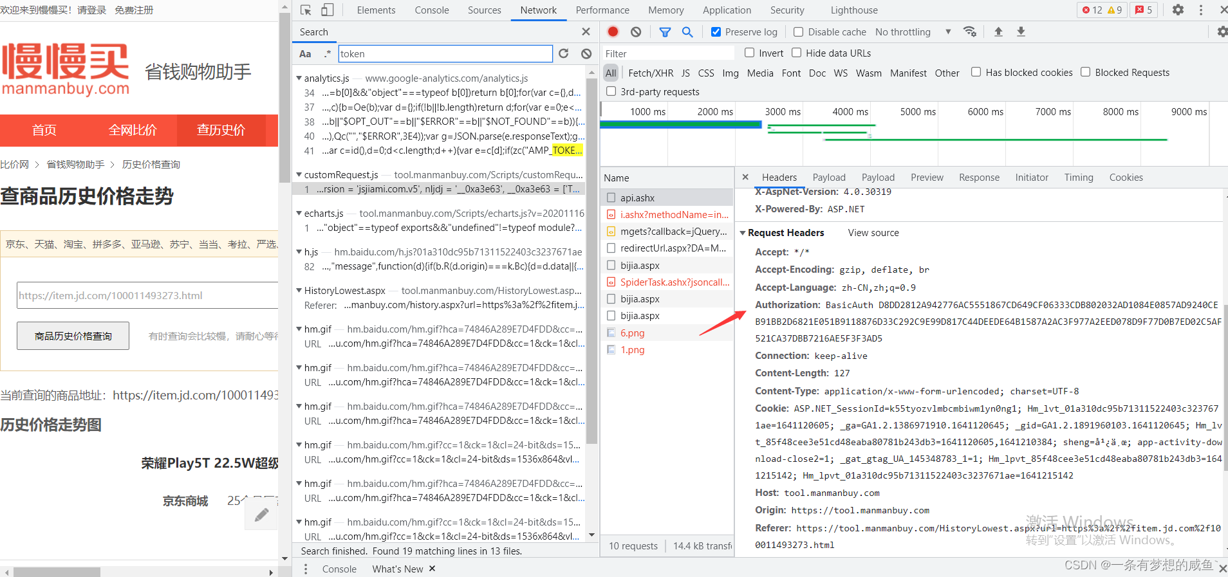This screenshot has width=1228, height=577.
Task: Click 免费注册 link on webpage
Action: [x=134, y=10]
